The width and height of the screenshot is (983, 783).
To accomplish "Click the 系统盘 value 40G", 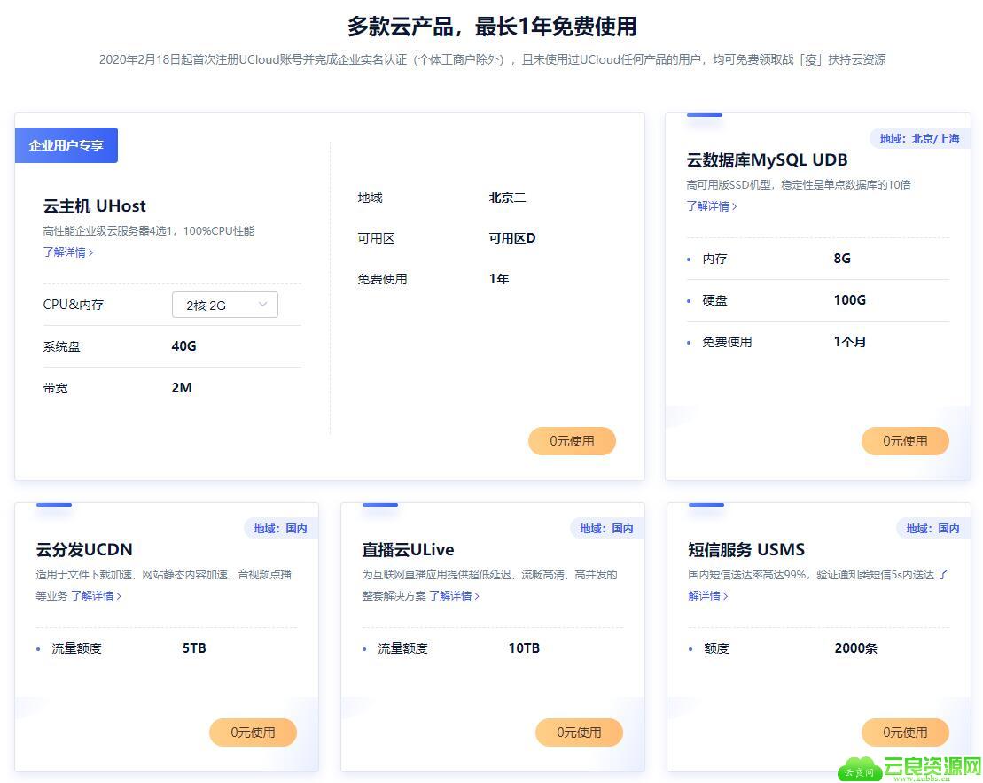I will tap(183, 346).
